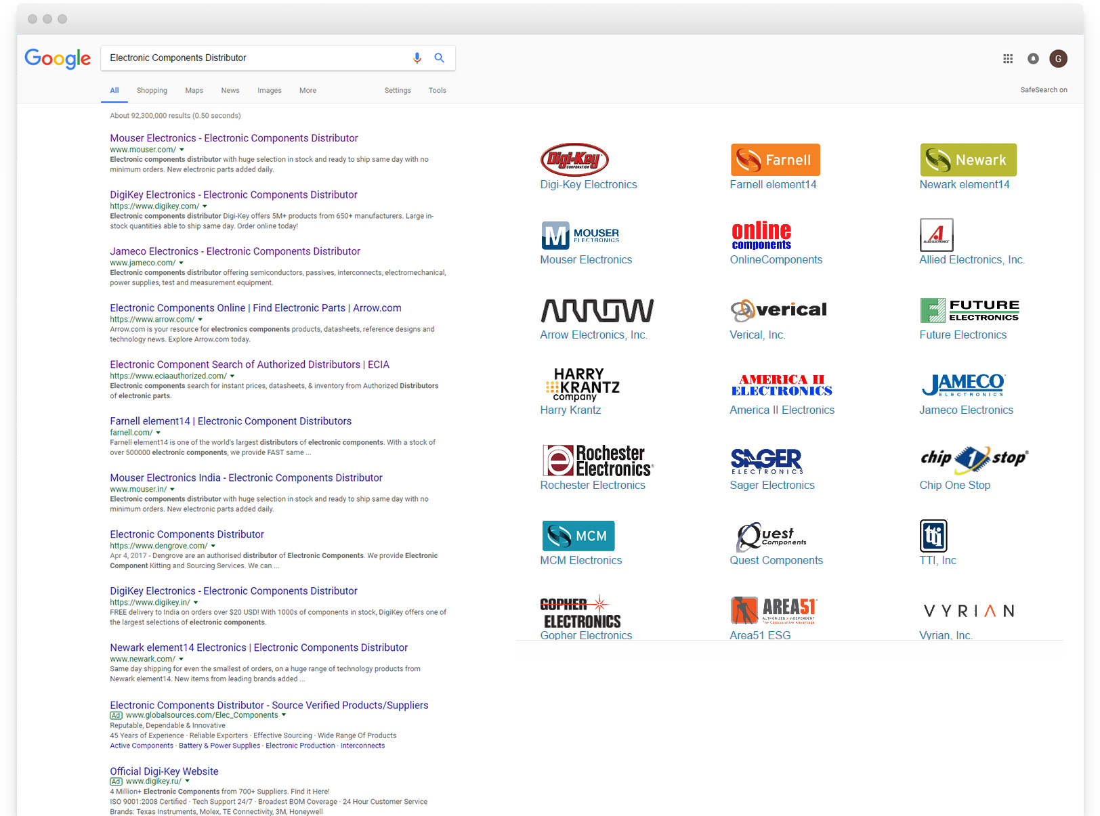Expand dropdown arrow next to www.newark.com/
Viewport: 1100px width, 816px height.
(181, 659)
